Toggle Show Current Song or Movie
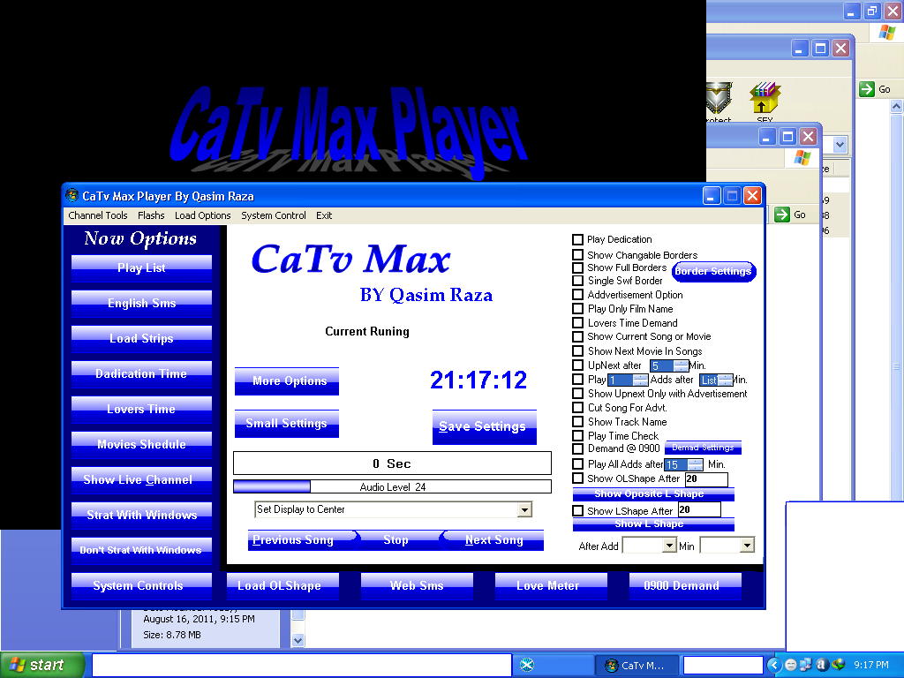904x678 pixels. [x=577, y=336]
